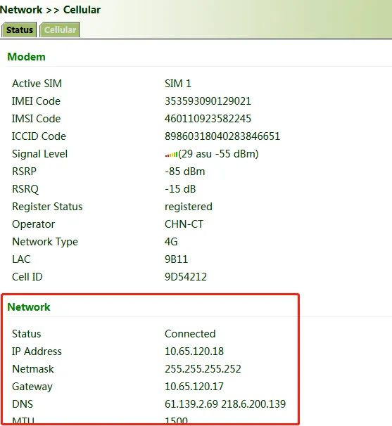Select the IMEI code value 353593090129021
Screen dimensions: 392x426
(x=208, y=101)
